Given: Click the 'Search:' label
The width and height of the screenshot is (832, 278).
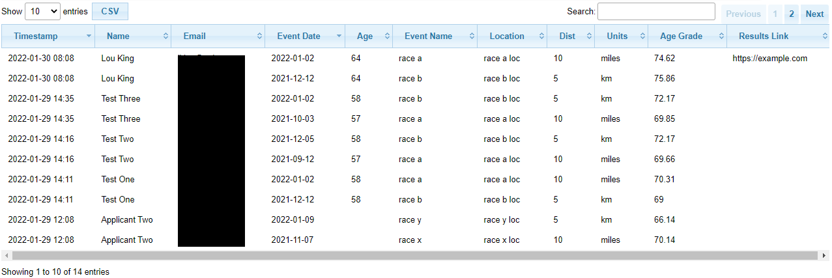Looking at the screenshot, I should pos(581,11).
